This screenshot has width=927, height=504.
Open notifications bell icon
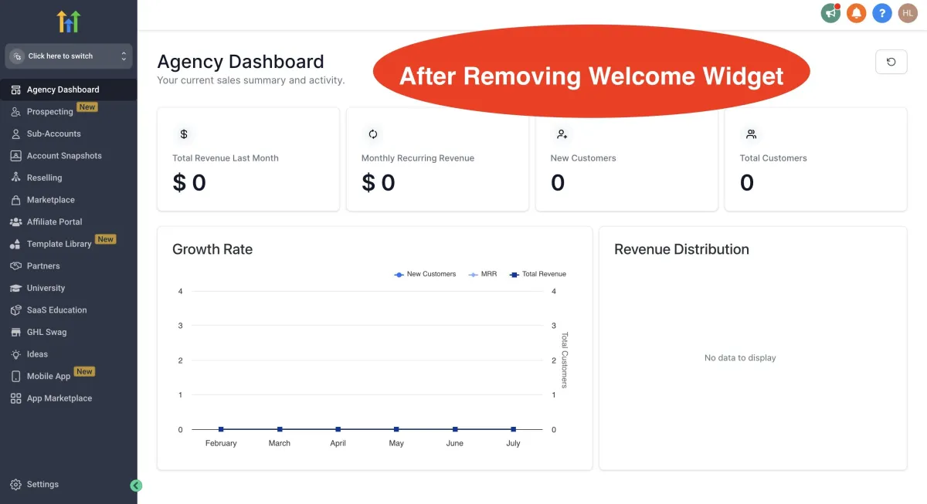point(856,13)
